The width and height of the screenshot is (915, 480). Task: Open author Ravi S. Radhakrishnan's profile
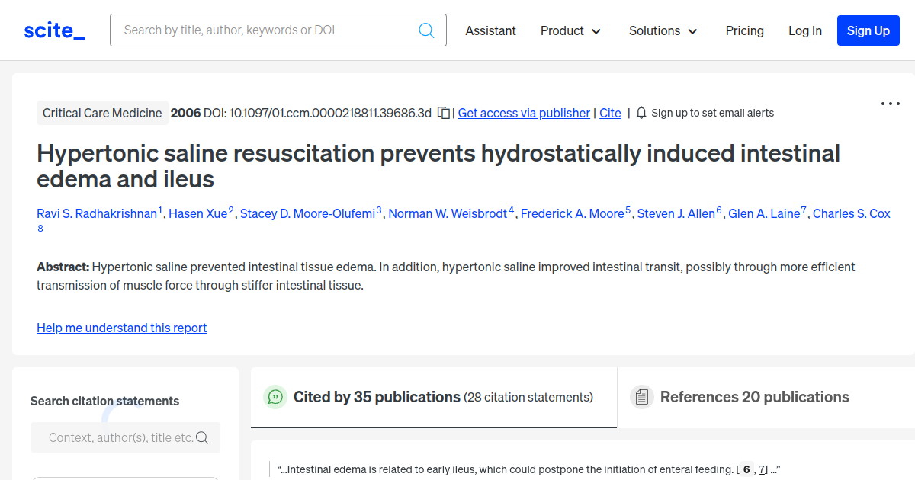click(x=97, y=213)
